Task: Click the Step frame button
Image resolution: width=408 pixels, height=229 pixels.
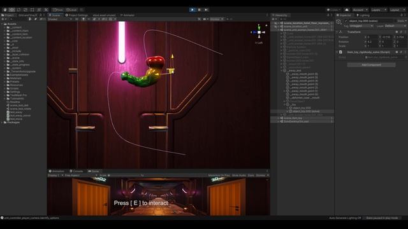Action: tap(206, 10)
